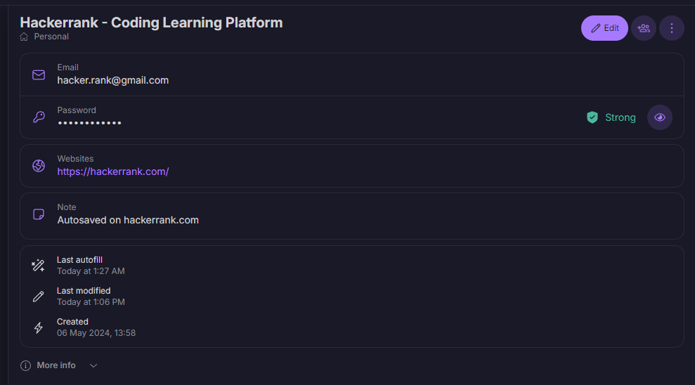The width and height of the screenshot is (695, 385).
Task: Click the envelope email icon
Action: [39, 75]
